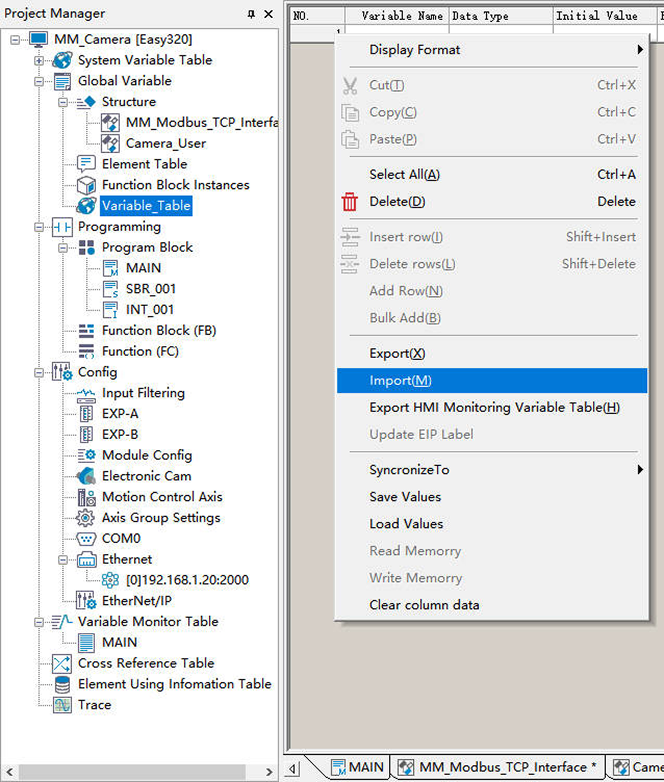Click the COM0 serial port icon

tap(86, 539)
